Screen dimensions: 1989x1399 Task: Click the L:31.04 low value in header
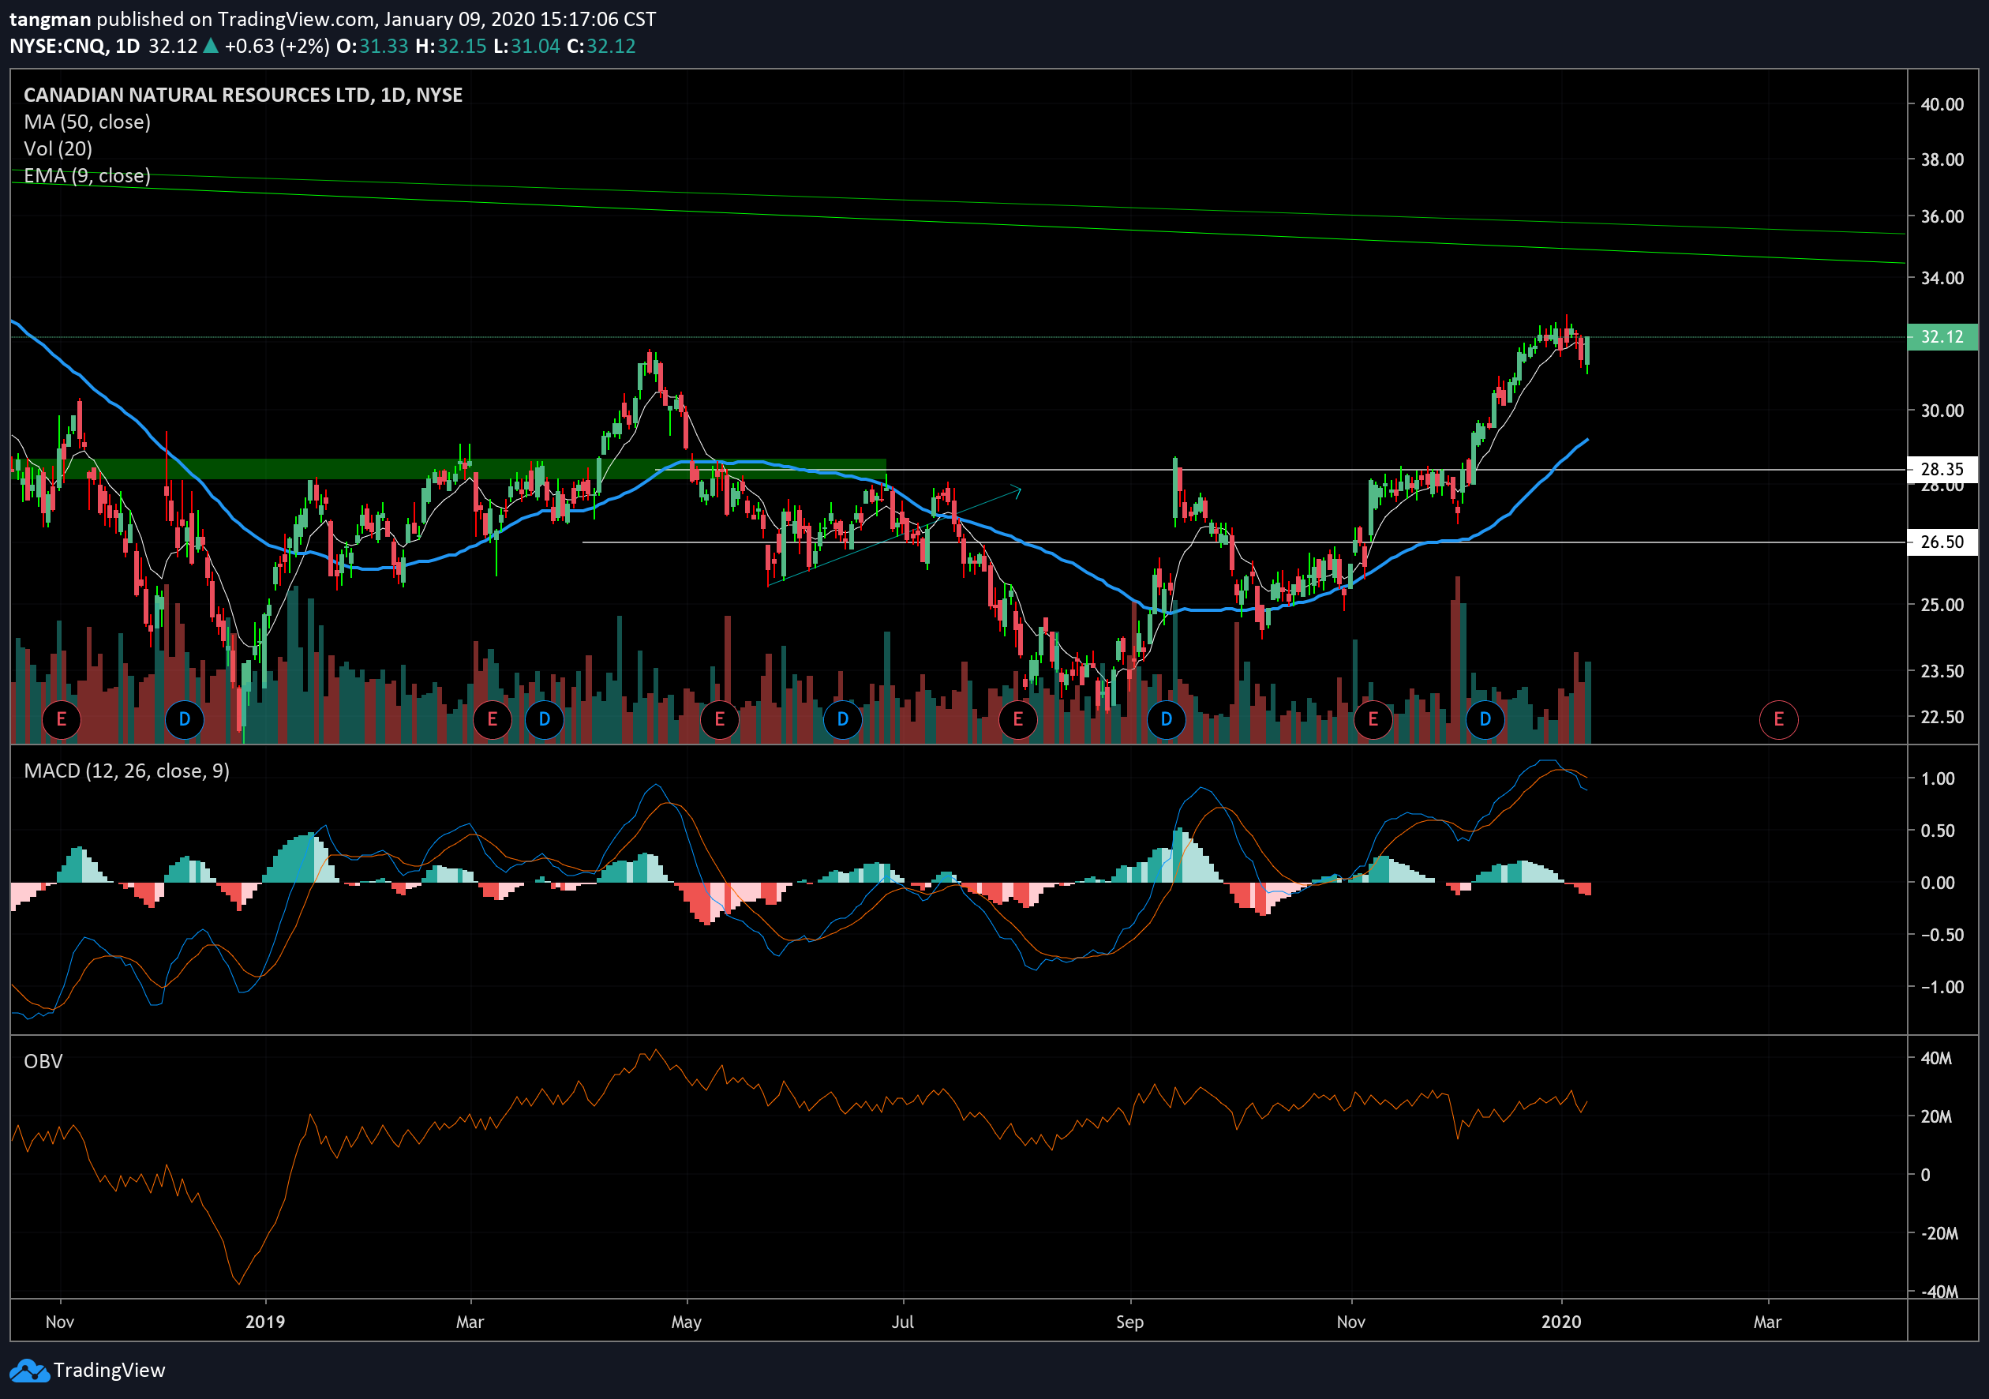pyautogui.click(x=526, y=46)
